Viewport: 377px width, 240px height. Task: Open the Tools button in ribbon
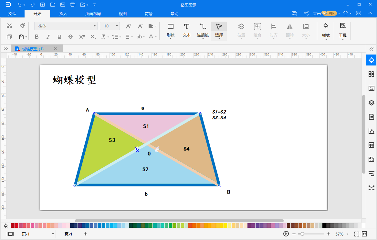click(342, 30)
